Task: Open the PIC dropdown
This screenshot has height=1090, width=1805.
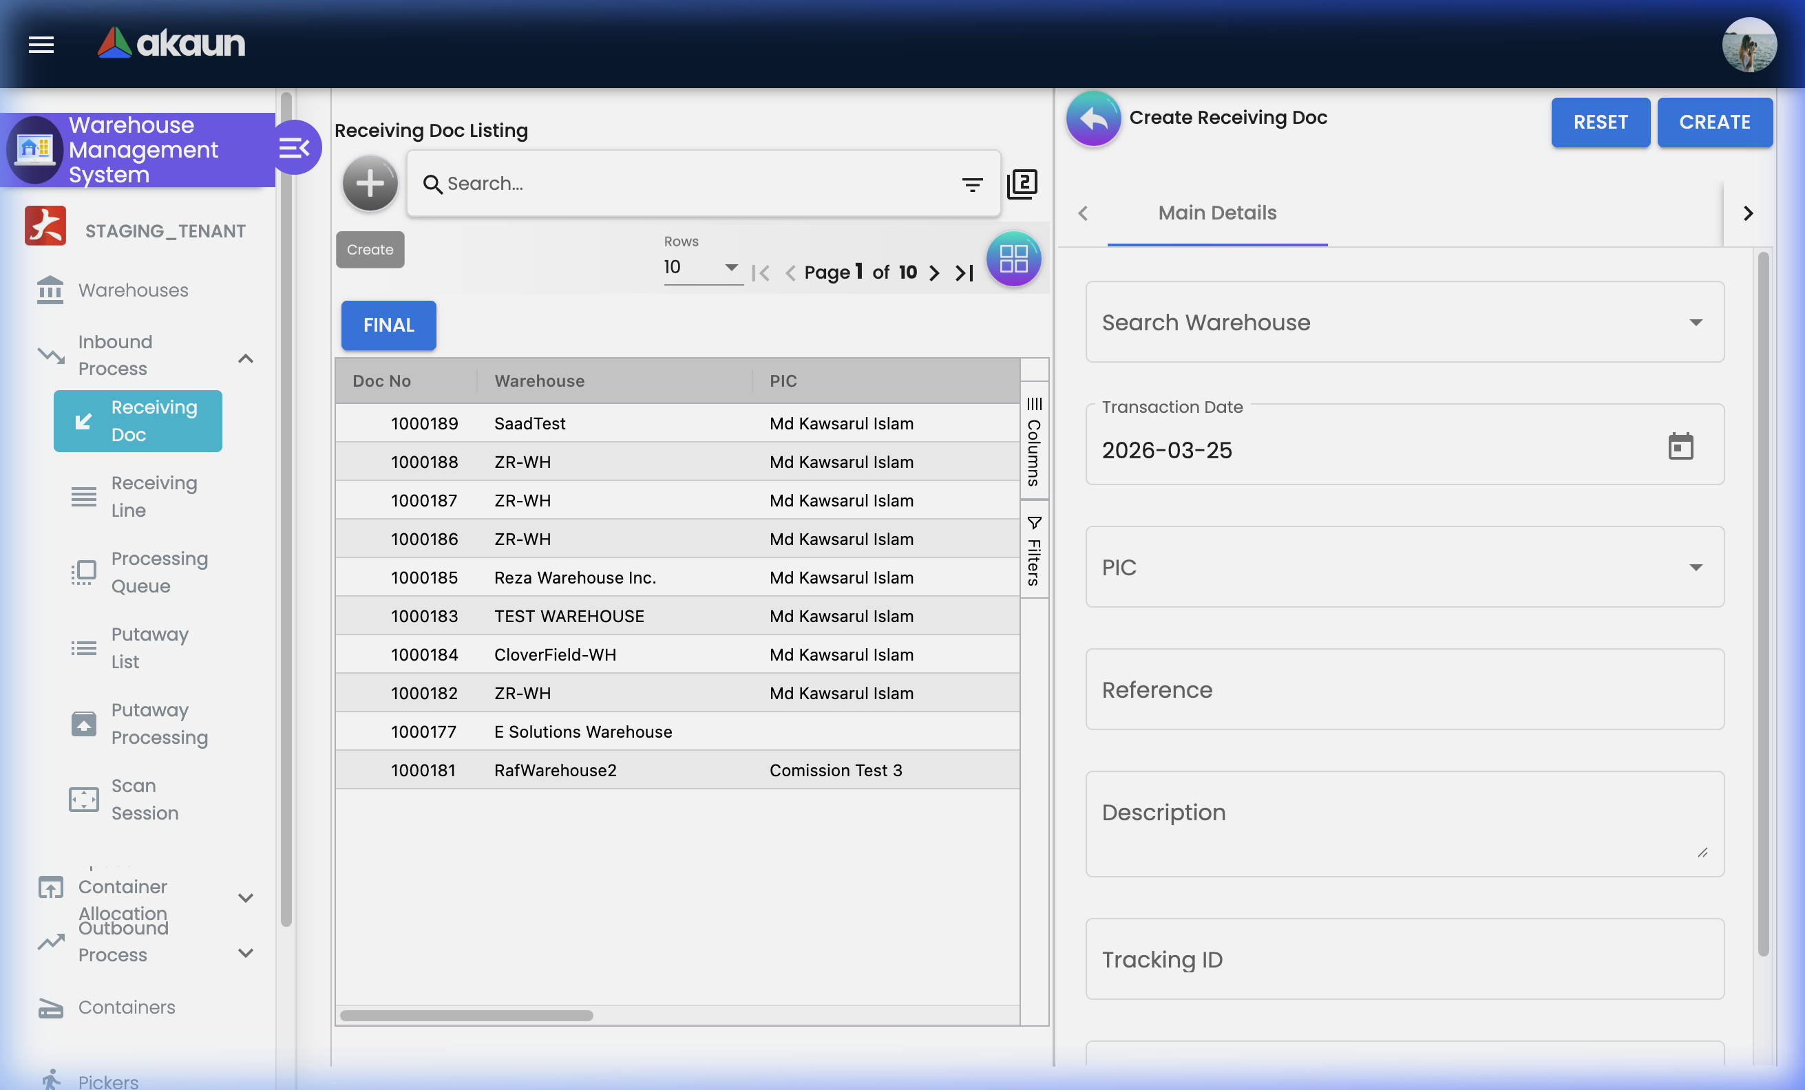Action: [x=1696, y=567]
